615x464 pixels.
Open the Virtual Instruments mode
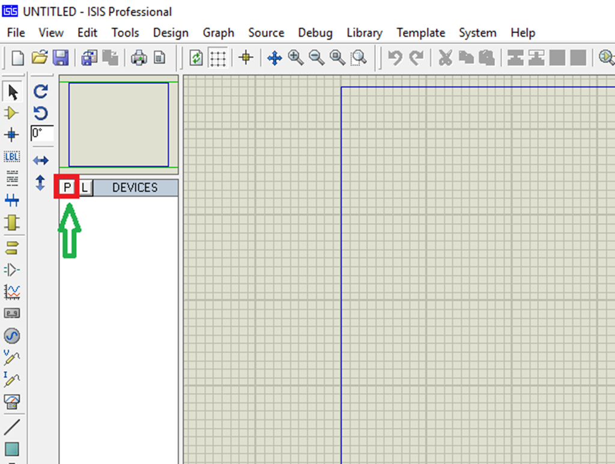13,400
